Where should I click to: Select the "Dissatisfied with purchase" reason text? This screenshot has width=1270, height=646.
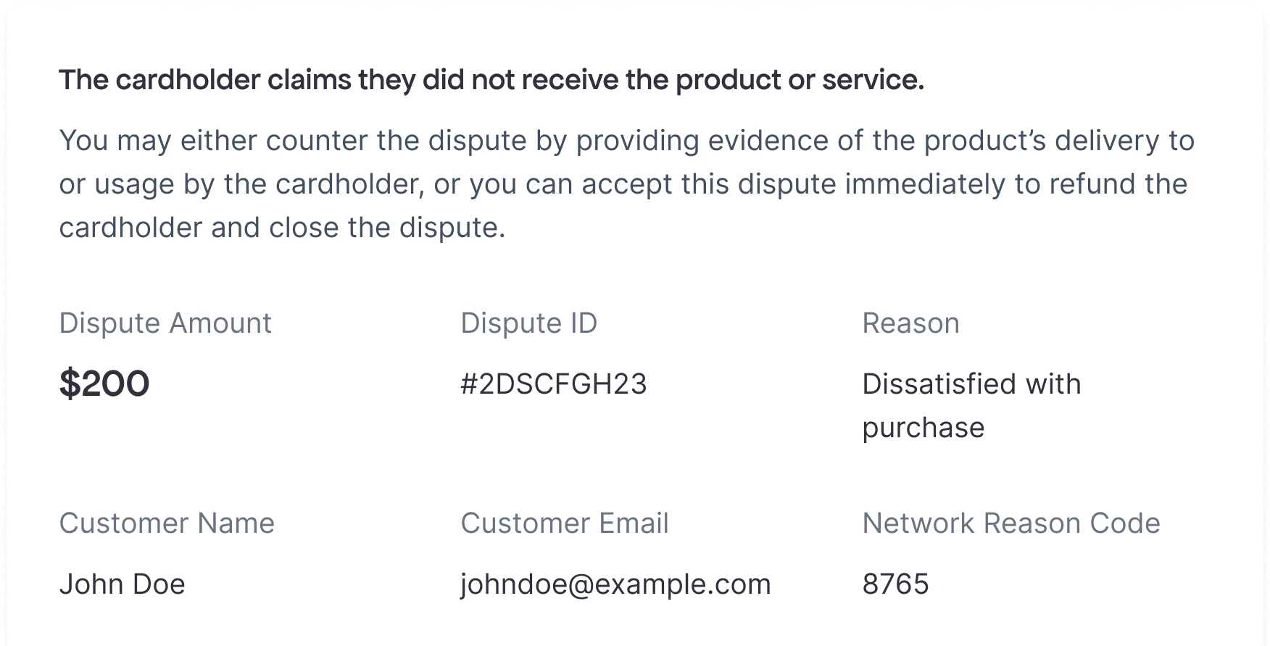pos(971,405)
